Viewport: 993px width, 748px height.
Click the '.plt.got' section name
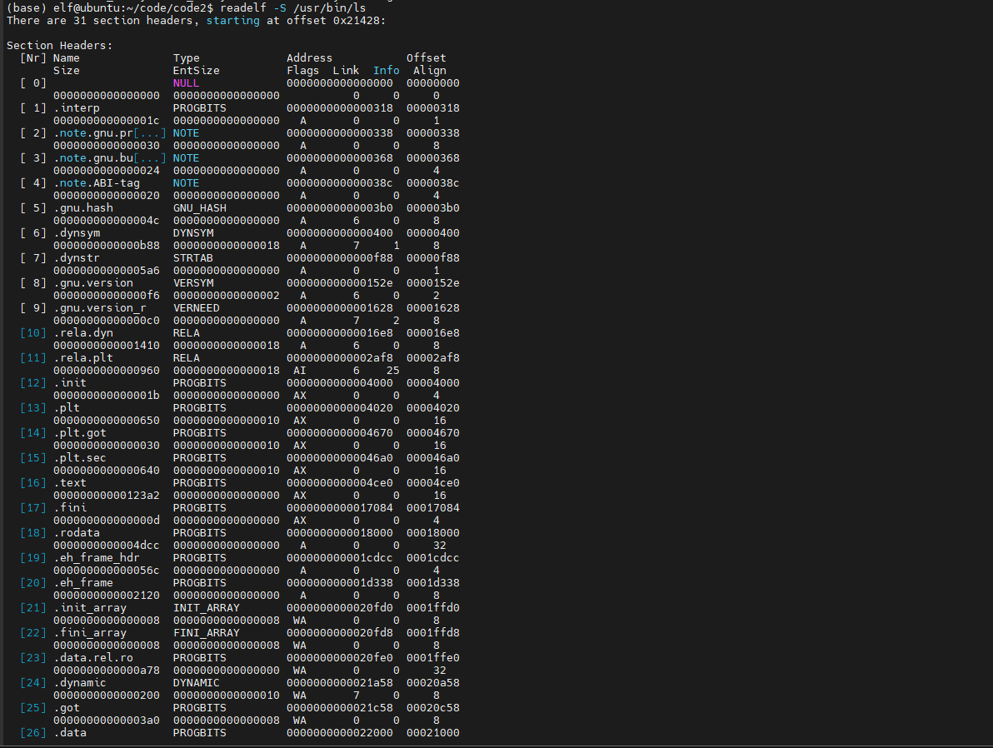point(80,433)
